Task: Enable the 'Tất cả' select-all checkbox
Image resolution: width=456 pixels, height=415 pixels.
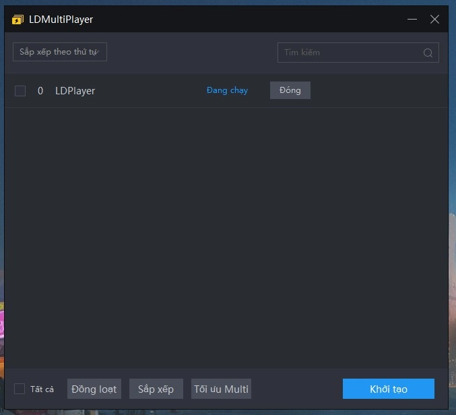Action: (x=20, y=389)
